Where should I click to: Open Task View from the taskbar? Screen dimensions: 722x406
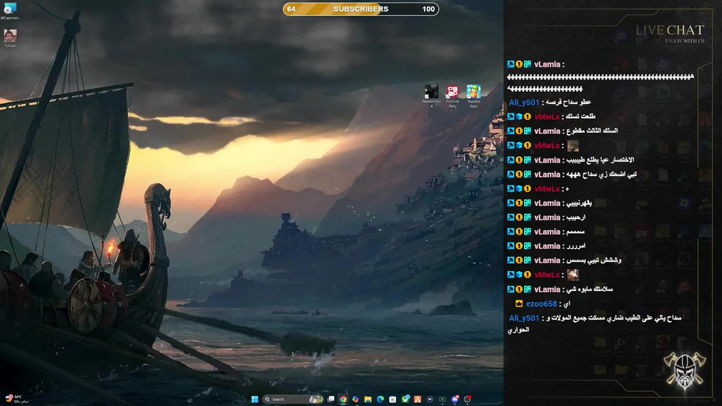pos(331,399)
